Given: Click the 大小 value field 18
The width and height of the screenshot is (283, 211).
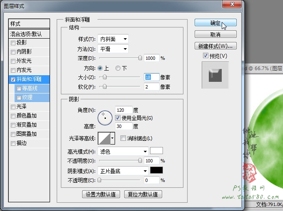Looking at the screenshot, I should coord(152,77).
